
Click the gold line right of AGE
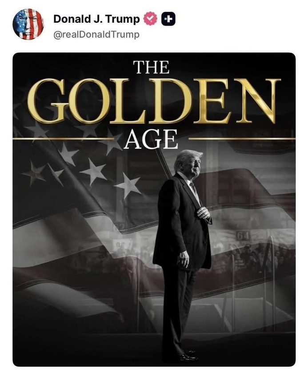(242, 139)
